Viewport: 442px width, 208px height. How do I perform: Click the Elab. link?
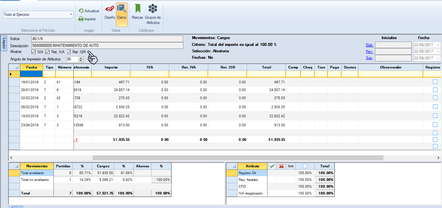369,45
